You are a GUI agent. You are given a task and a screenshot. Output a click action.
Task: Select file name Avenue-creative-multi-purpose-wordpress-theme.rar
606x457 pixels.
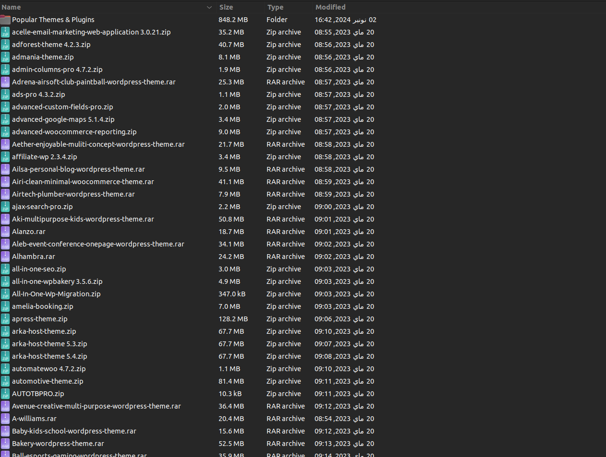pos(97,406)
